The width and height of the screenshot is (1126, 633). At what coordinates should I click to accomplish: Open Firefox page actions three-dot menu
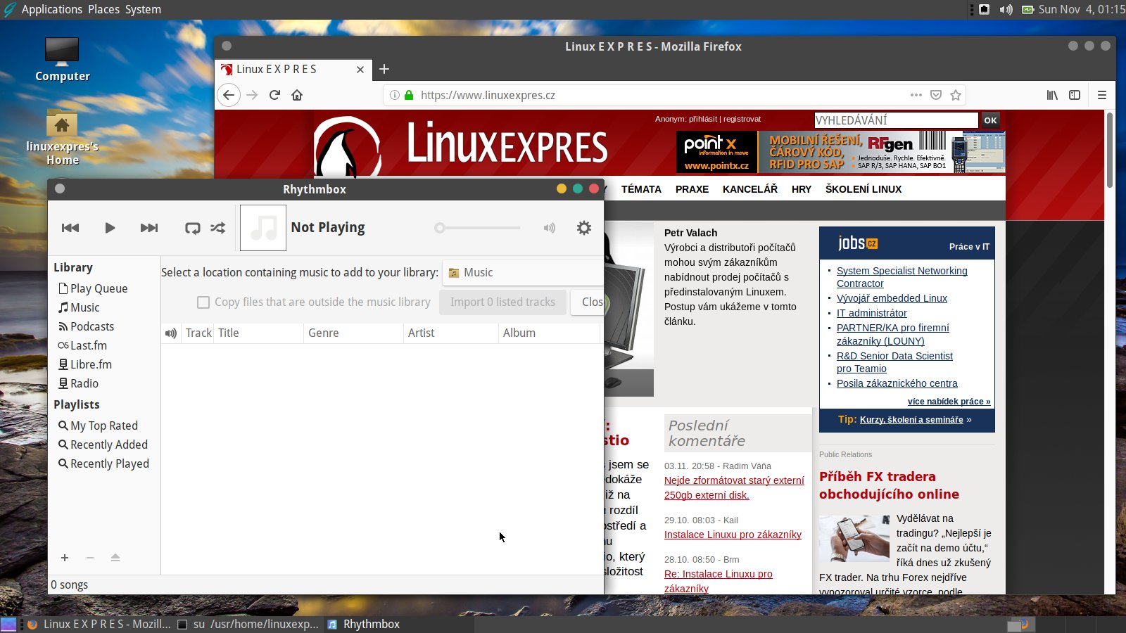click(916, 95)
